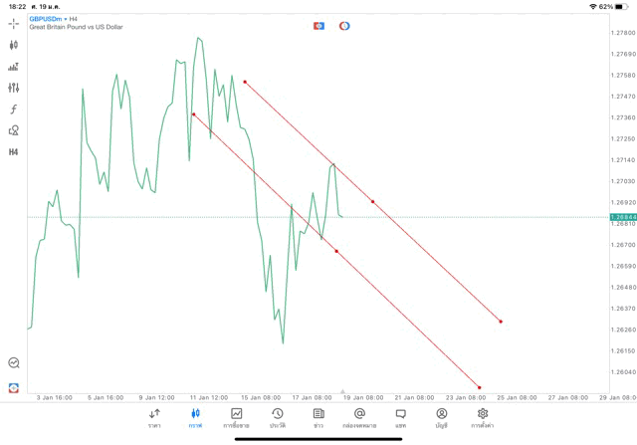Open chart settings sliders icon

pos(13,88)
